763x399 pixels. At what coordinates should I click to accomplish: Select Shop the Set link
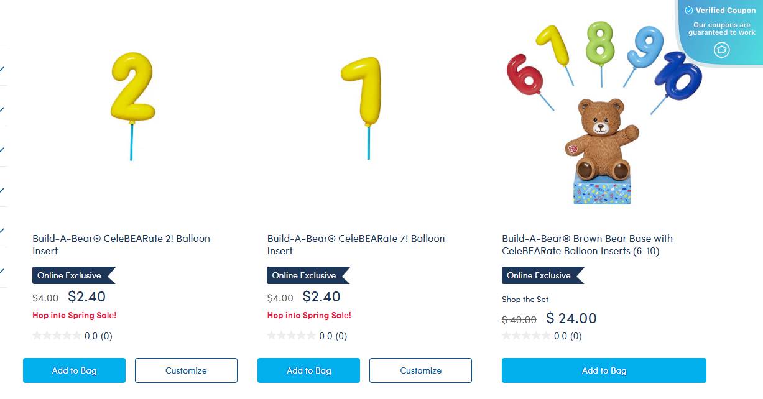click(525, 299)
